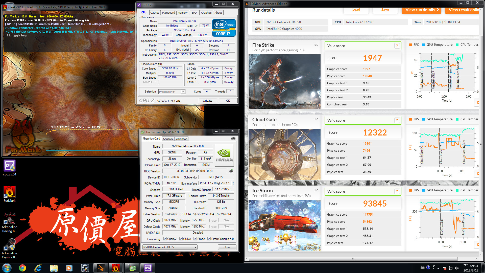Click the Validate button in CPU-Z
The width and height of the screenshot is (485, 273).
207,101
